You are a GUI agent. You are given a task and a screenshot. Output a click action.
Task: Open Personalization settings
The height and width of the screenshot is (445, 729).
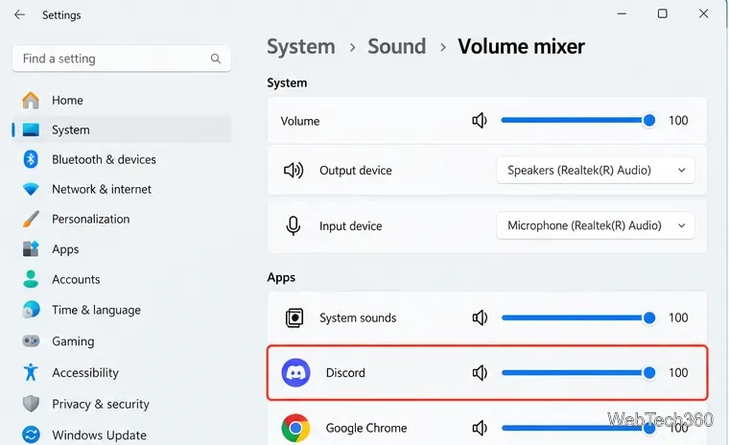(x=122, y=219)
